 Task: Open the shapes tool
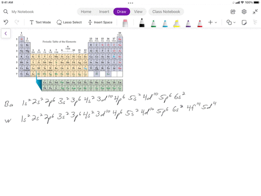click(x=229, y=22)
